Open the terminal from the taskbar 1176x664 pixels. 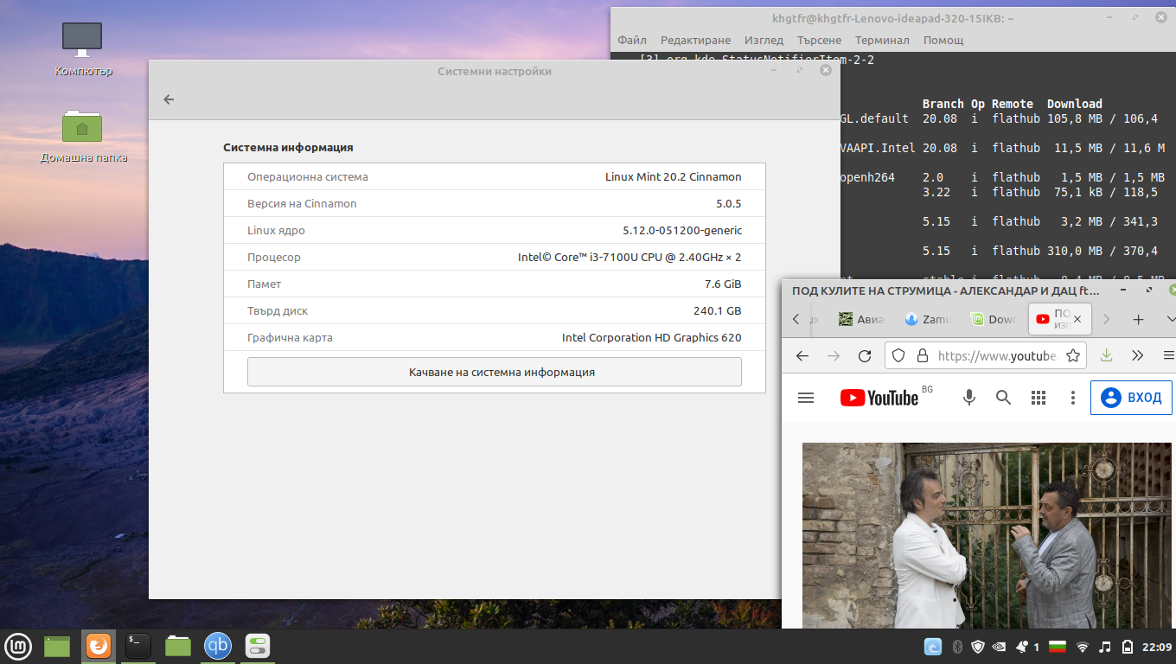tap(138, 646)
